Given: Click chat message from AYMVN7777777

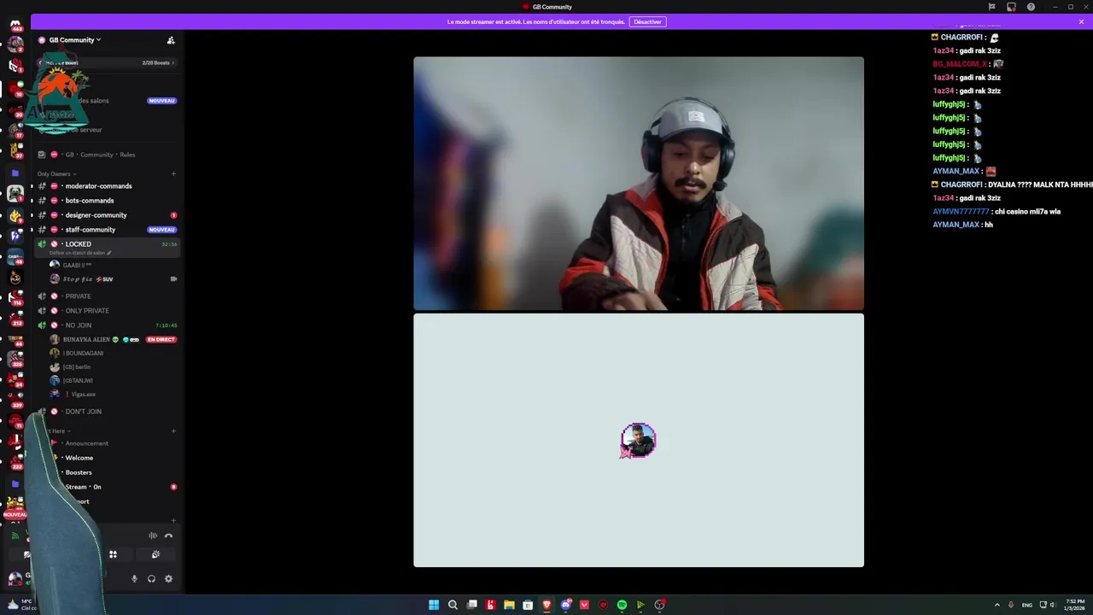Looking at the screenshot, I should tap(997, 211).
